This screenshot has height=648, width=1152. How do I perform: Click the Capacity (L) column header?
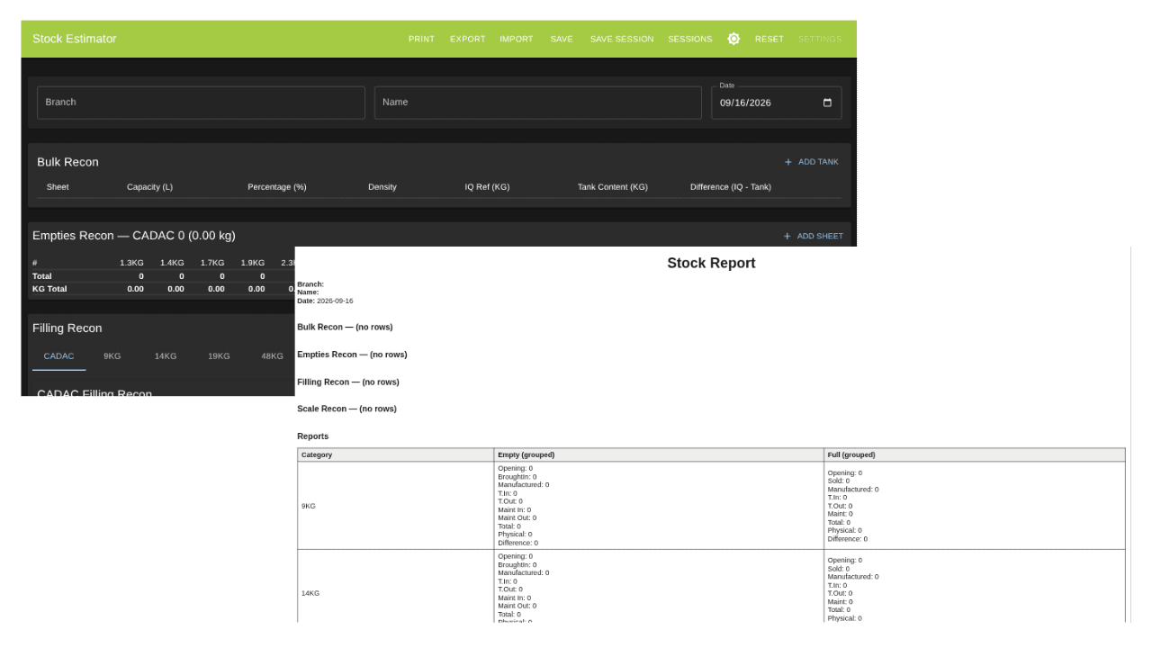pos(149,187)
